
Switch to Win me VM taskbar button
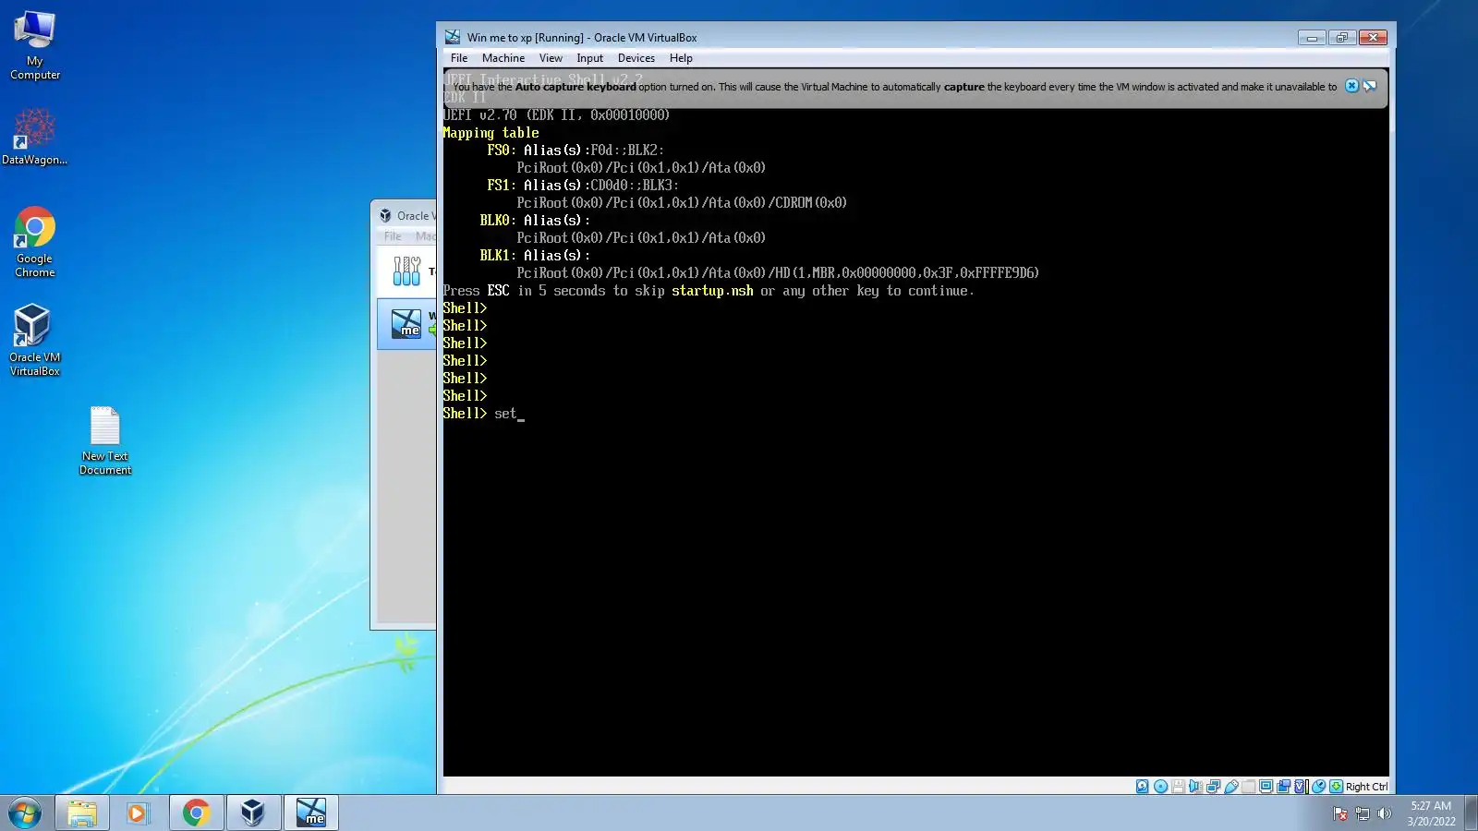310,813
